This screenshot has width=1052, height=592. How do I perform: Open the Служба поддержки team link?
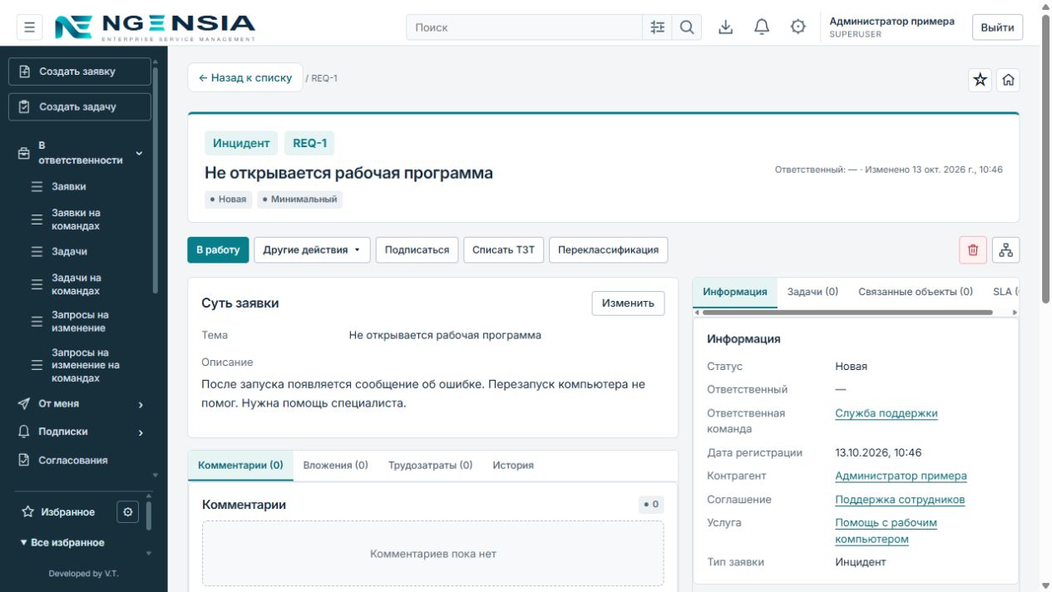tap(887, 413)
